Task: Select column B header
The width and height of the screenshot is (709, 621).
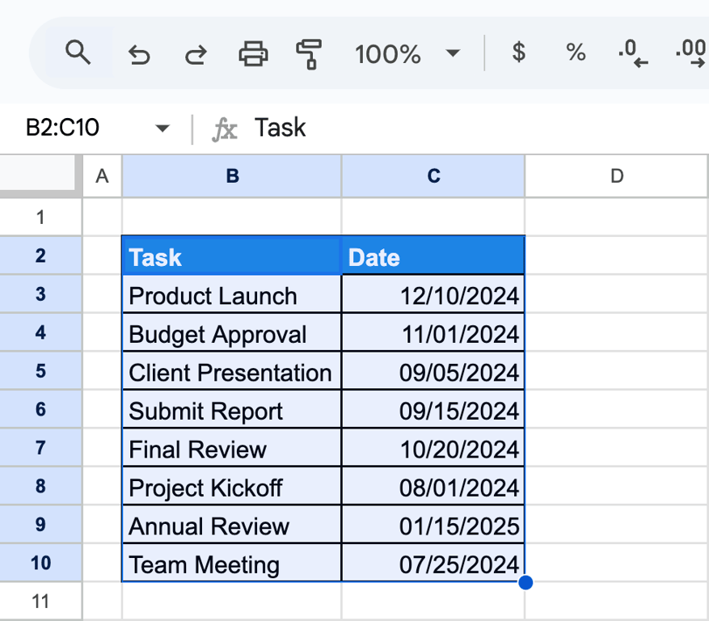Action: (x=232, y=176)
